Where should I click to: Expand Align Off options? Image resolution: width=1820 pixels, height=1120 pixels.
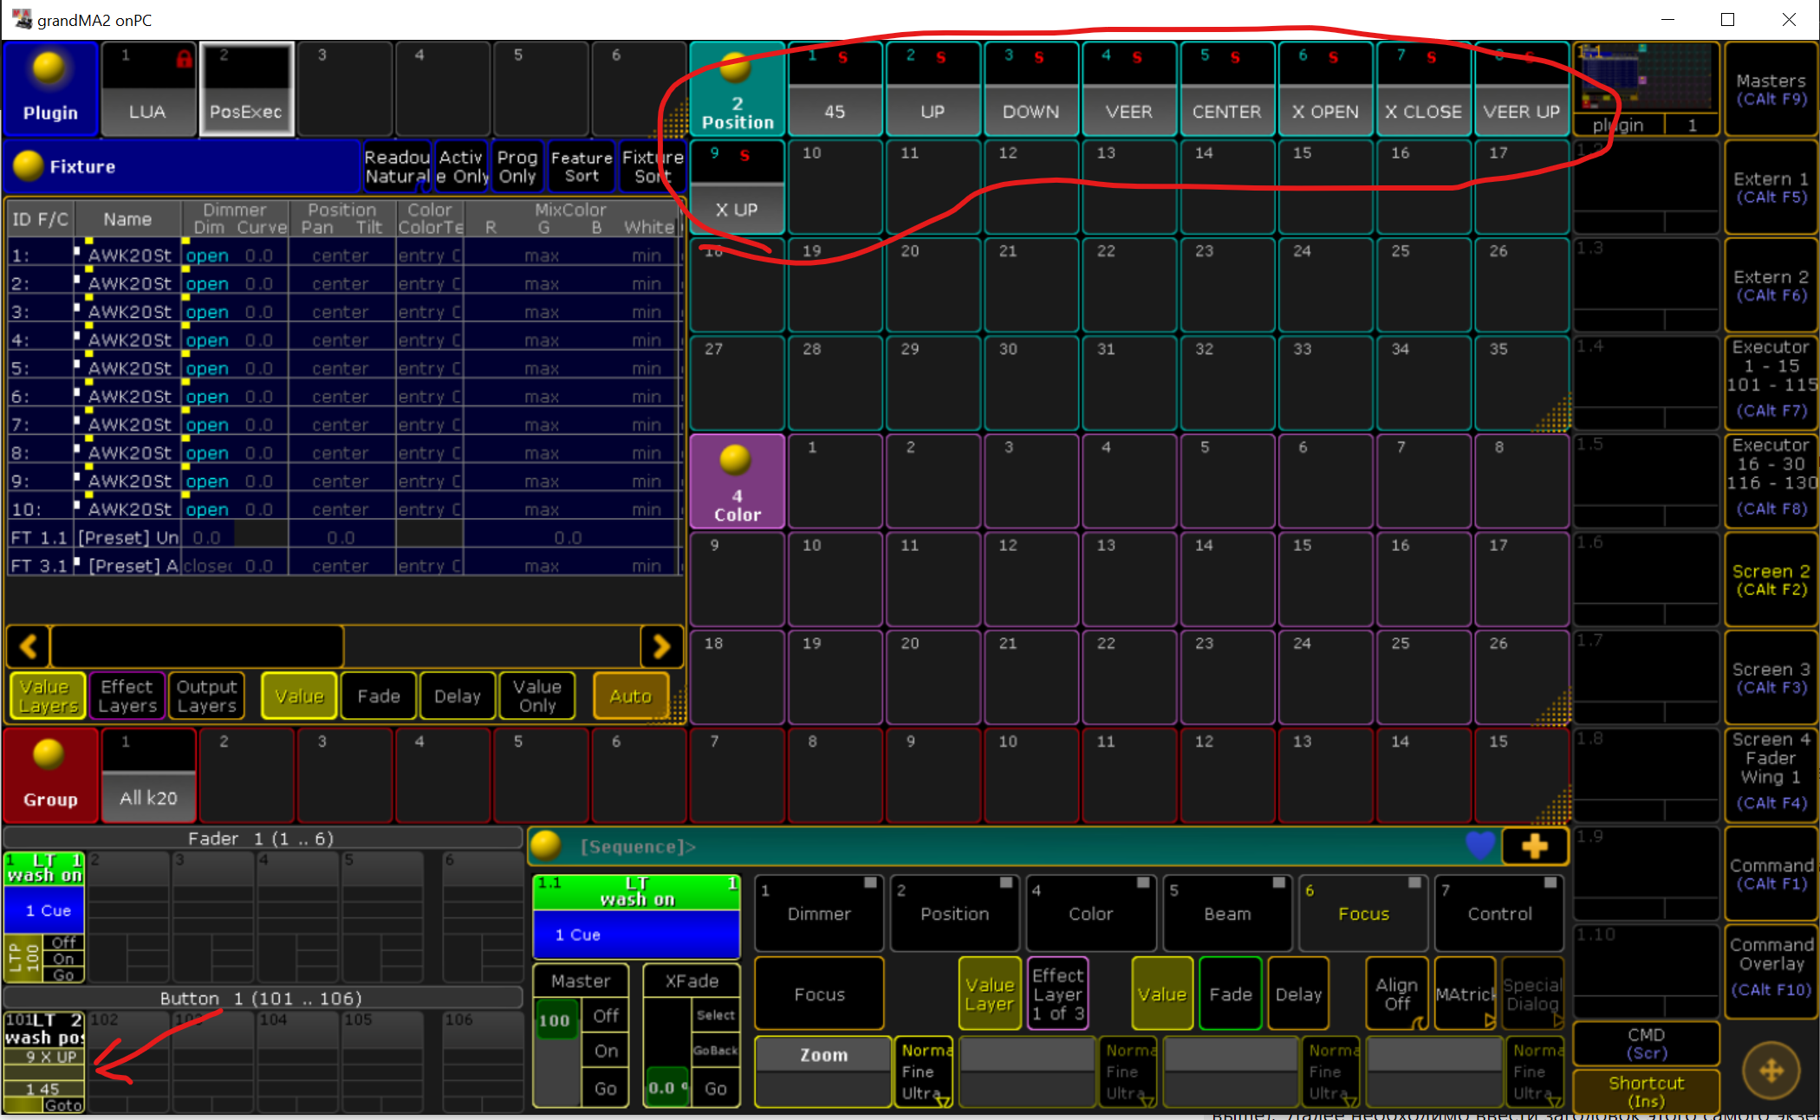click(x=1396, y=994)
